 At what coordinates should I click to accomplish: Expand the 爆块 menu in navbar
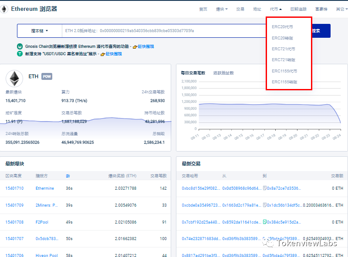[x=222, y=9]
